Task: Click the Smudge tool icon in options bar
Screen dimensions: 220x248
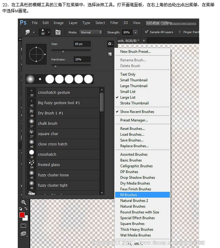Action: (x=27, y=32)
